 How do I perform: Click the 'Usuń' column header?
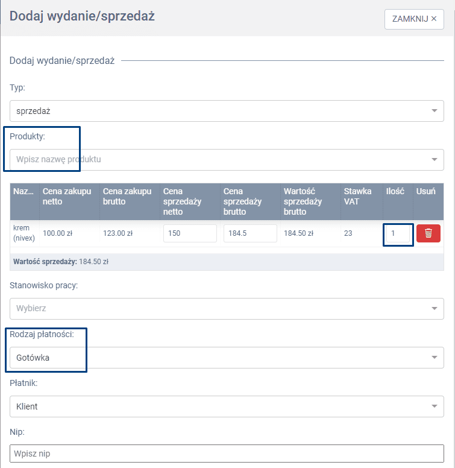[426, 191]
